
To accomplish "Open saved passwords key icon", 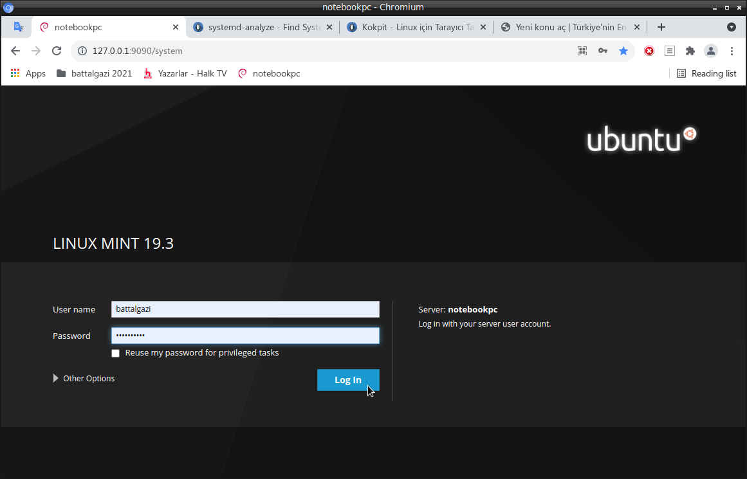I will pos(603,51).
